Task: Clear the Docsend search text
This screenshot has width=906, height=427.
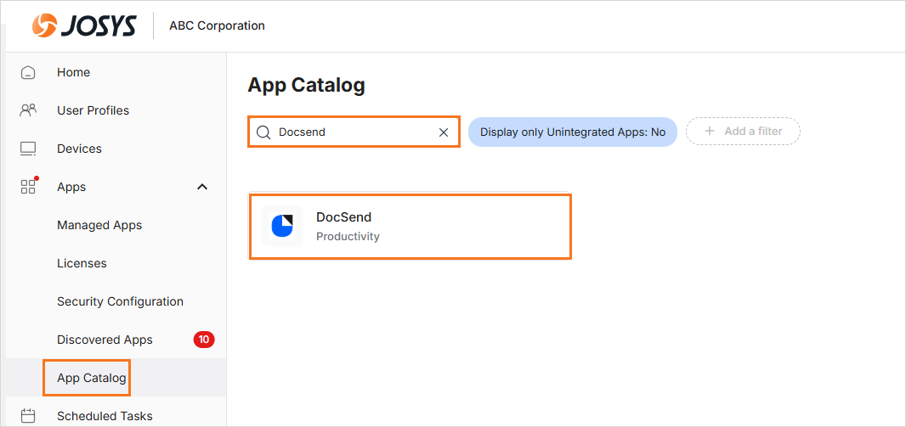Action: click(x=444, y=132)
